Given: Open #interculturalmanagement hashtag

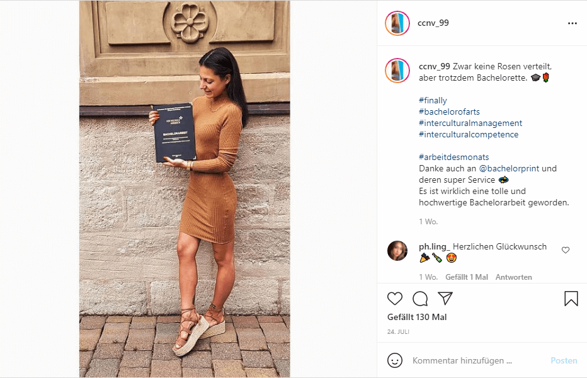Looking at the screenshot, I should [470, 123].
